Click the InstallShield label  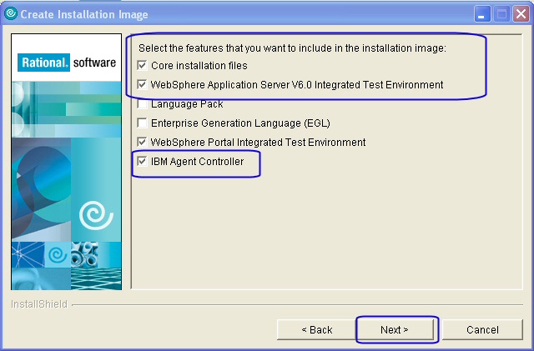click(39, 304)
